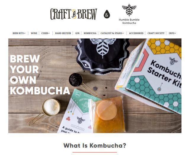Click the ampersand droplet icon
This screenshot has height=155, width=193.
pos(107,14)
